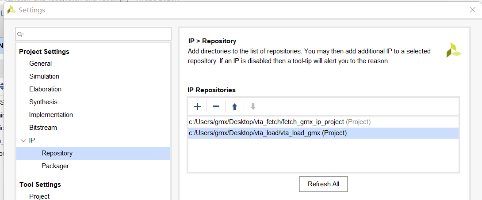Click the search magnifier icon
Viewport: 482px width, 200px height.
[x=20, y=34]
